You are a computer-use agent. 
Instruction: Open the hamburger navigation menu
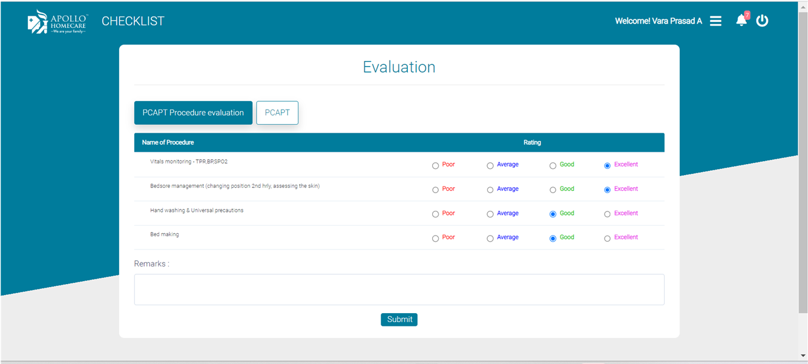[x=716, y=20]
